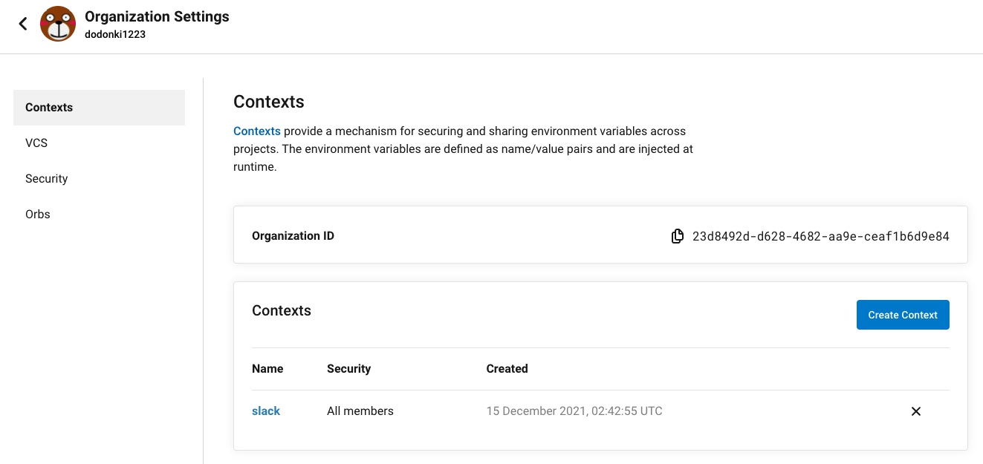Click the slack context creation date
983x464 pixels.
tap(574, 411)
